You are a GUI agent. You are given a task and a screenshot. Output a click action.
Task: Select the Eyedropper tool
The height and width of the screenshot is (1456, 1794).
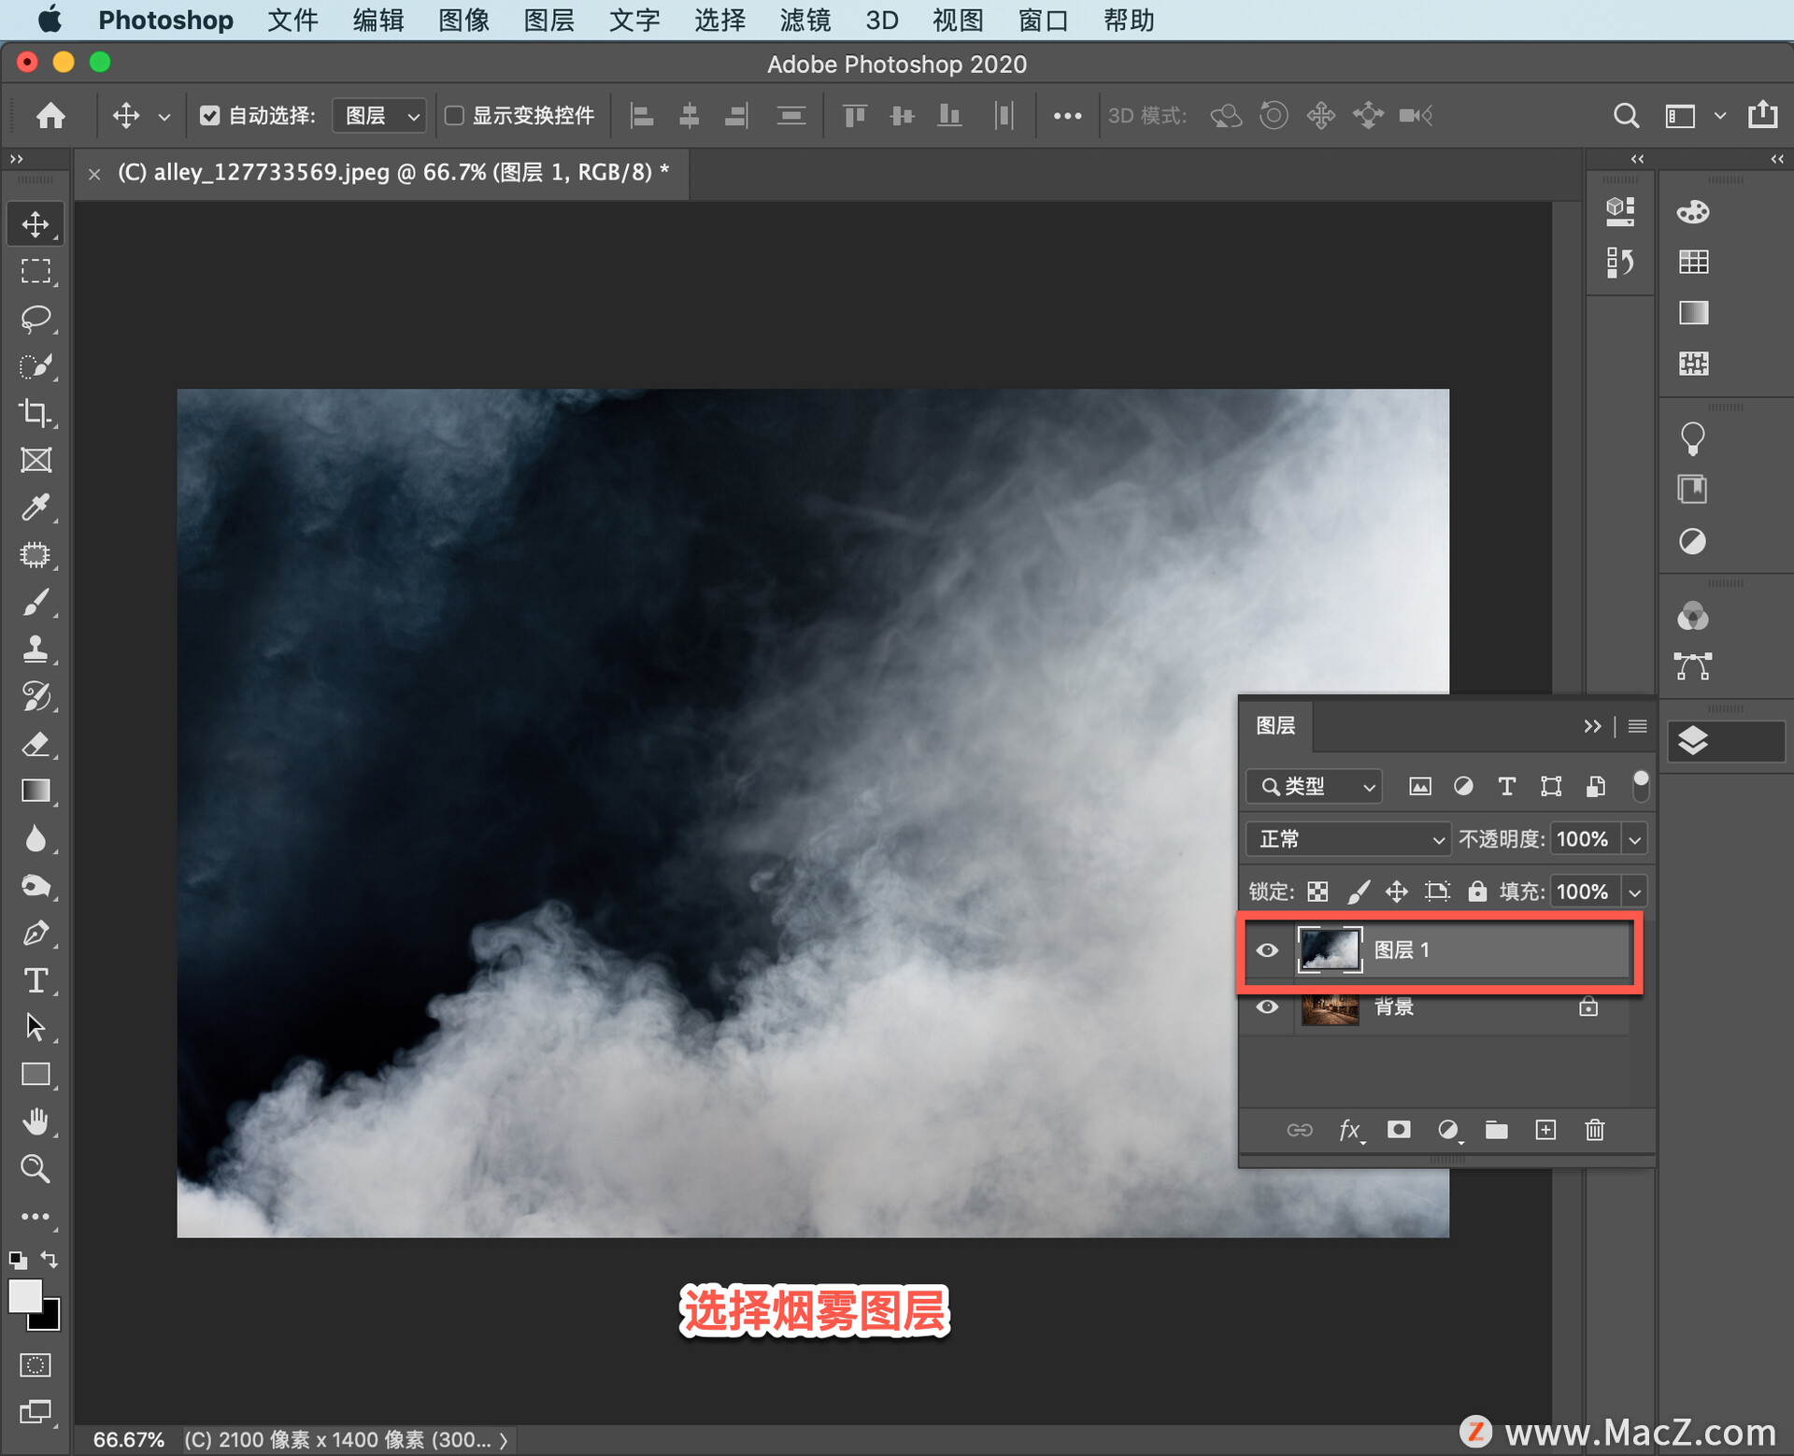(x=36, y=507)
